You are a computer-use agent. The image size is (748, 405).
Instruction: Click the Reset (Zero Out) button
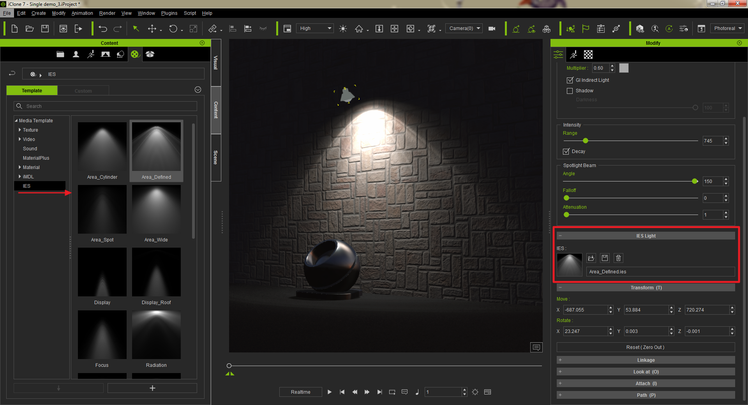[x=646, y=347]
